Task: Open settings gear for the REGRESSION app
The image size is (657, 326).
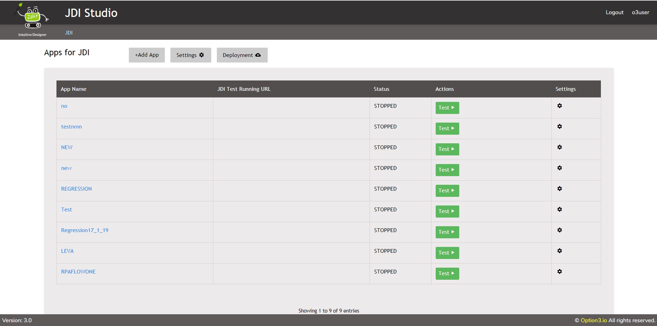Action: 559,189
